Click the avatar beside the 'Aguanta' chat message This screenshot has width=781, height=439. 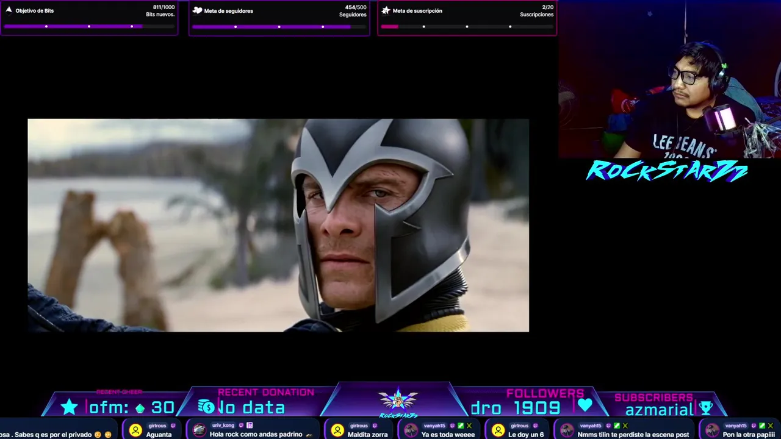point(135,430)
